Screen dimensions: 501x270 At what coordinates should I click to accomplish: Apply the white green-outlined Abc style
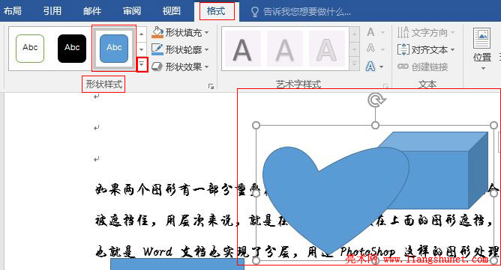click(30, 49)
